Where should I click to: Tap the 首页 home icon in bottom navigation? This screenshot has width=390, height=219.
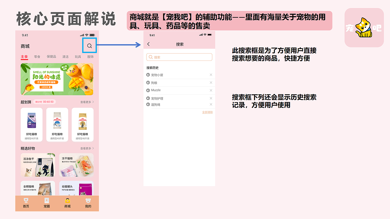26,201
